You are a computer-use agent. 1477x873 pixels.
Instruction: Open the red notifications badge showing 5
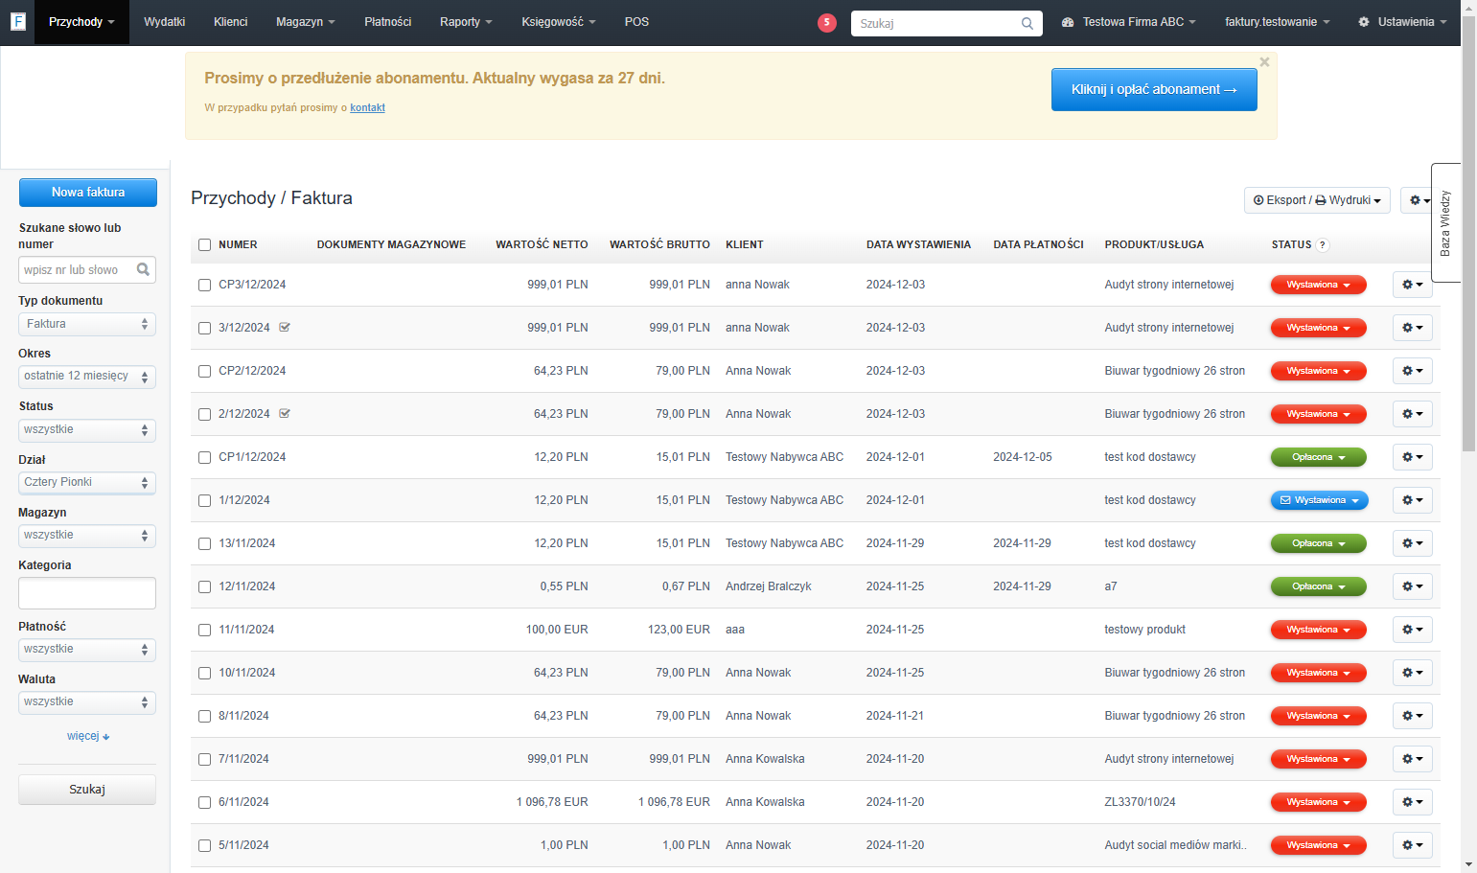827,22
